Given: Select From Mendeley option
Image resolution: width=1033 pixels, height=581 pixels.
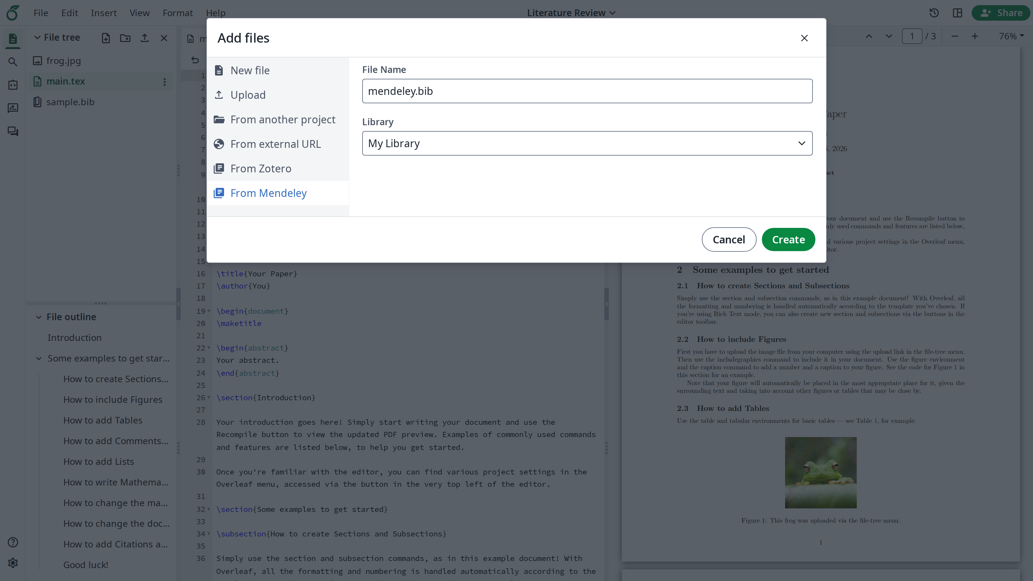Looking at the screenshot, I should tap(278, 193).
